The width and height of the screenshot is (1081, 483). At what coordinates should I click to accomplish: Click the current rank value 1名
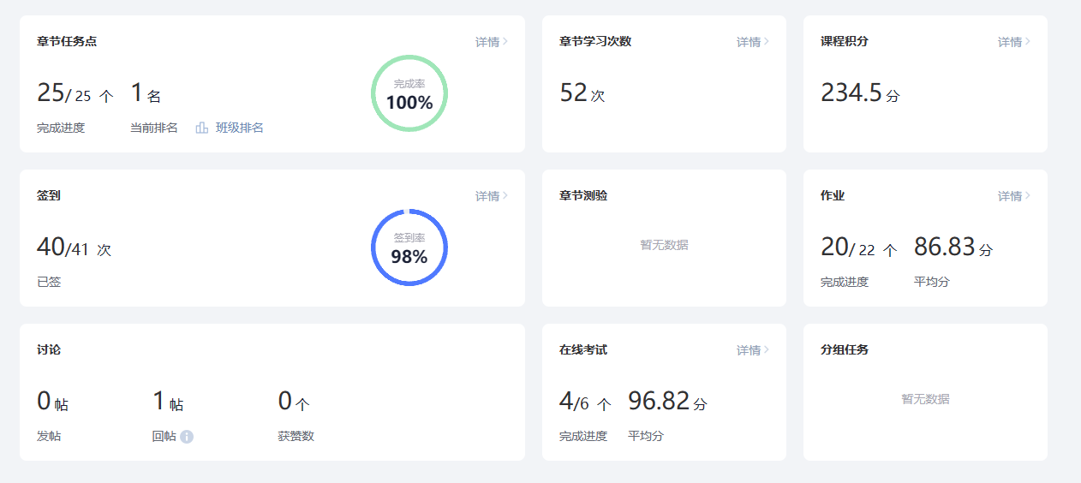(x=146, y=93)
